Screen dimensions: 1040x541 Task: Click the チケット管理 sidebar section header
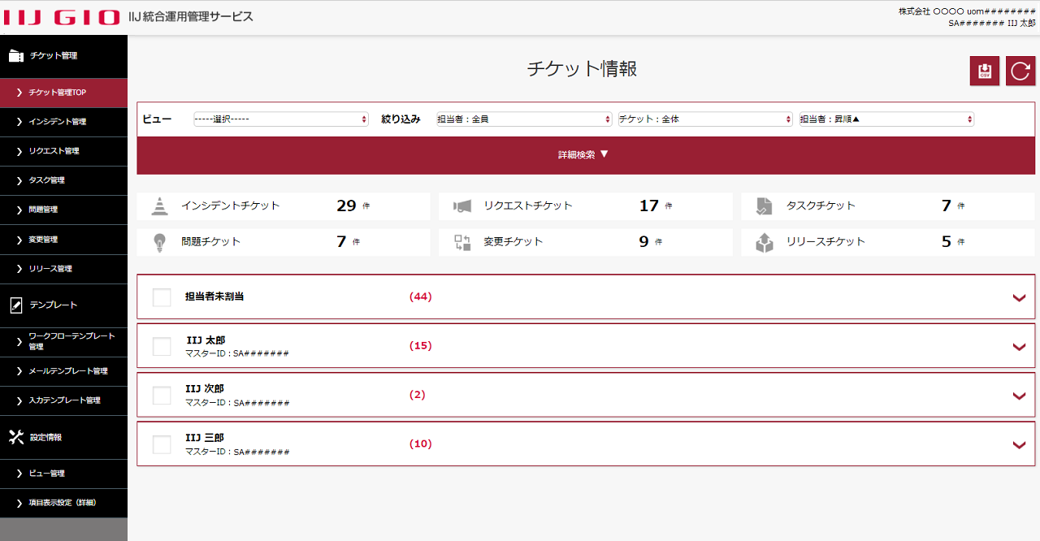63,56
